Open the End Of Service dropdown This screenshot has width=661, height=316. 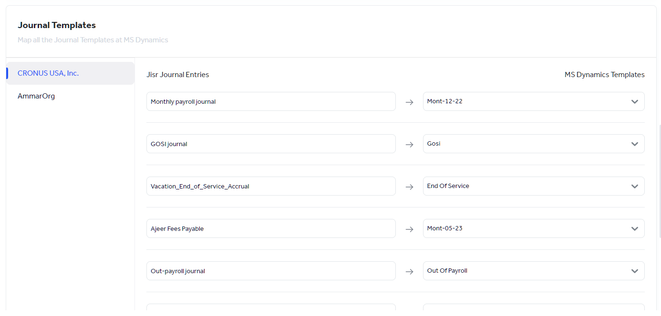[635, 186]
